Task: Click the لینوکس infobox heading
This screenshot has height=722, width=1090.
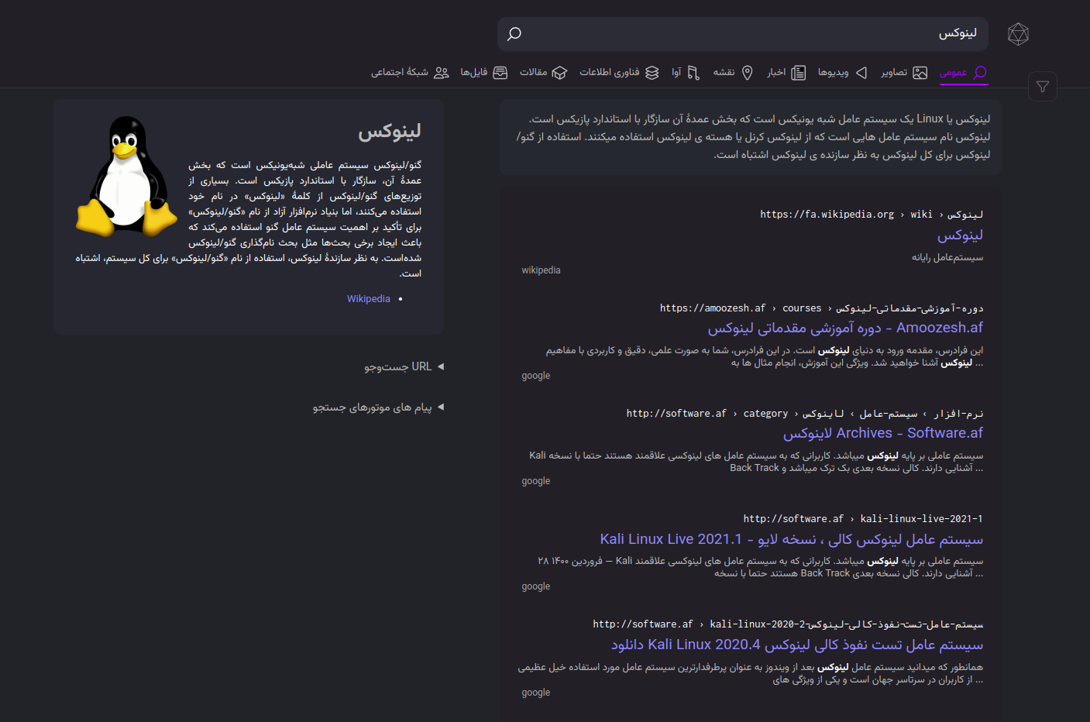Action: (x=390, y=132)
